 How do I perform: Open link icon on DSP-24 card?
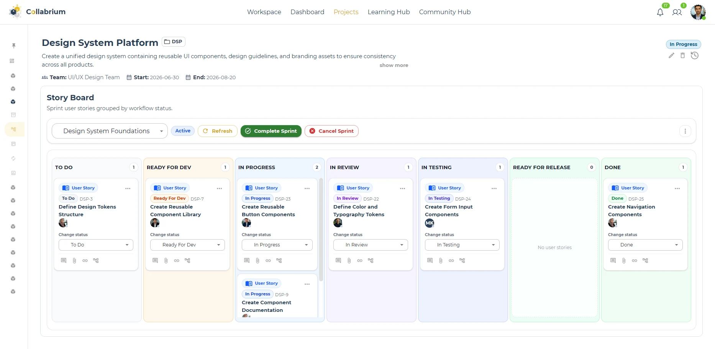[451, 261]
